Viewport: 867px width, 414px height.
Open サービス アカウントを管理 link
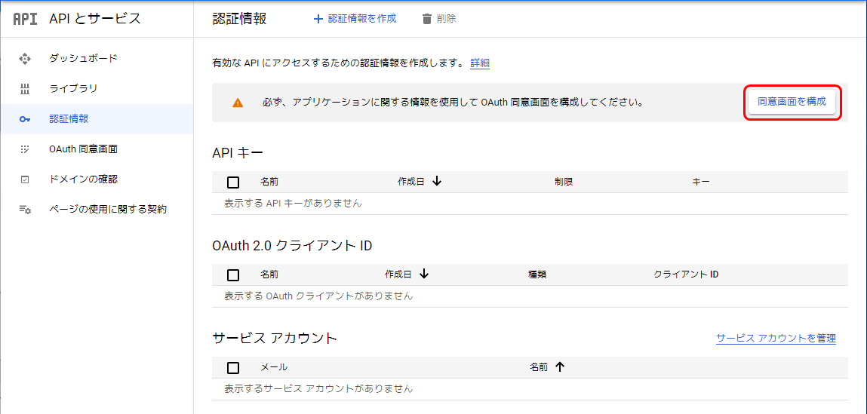(776, 339)
